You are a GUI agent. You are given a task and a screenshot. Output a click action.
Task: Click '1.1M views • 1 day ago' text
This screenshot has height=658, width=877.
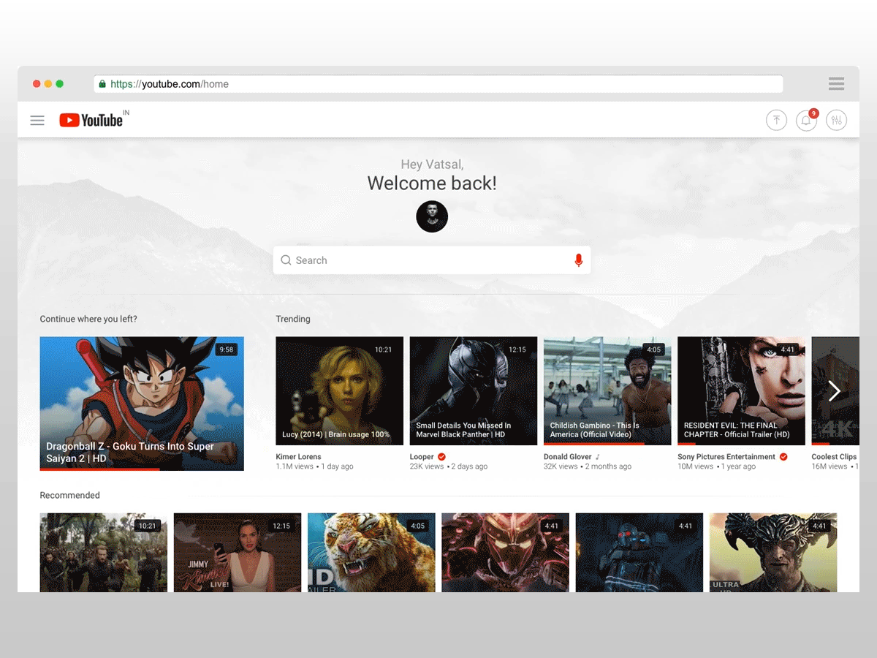(x=314, y=466)
